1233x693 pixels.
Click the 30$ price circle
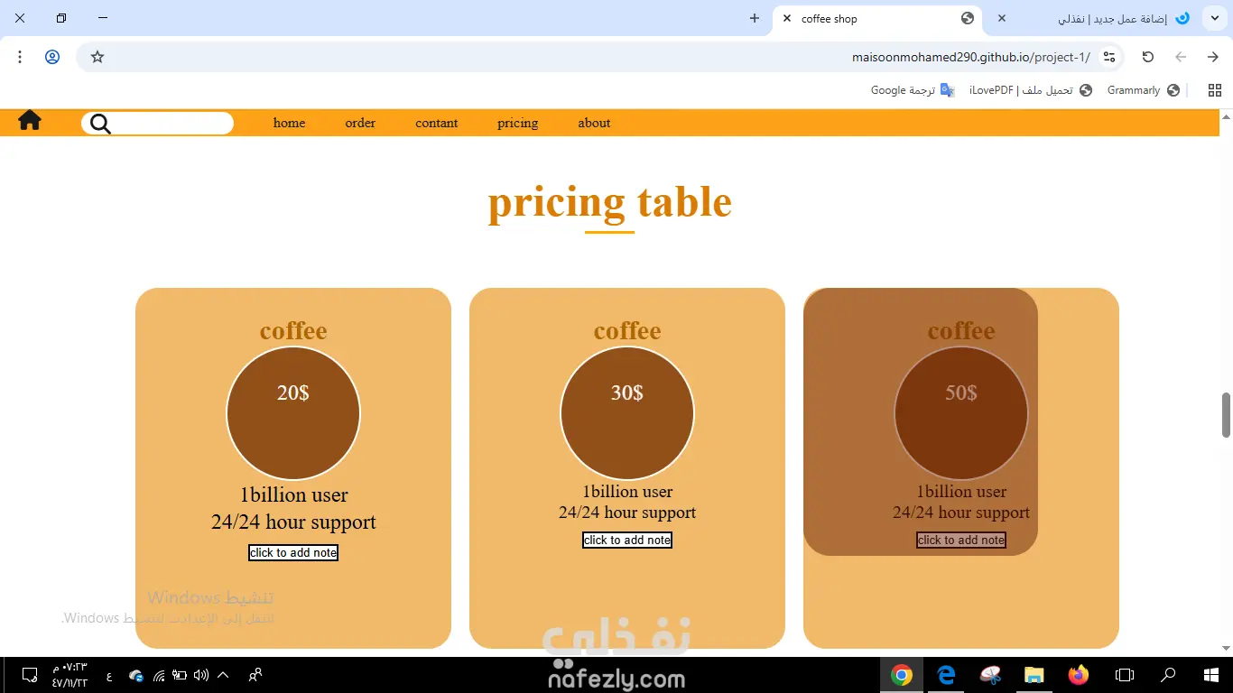coord(627,413)
